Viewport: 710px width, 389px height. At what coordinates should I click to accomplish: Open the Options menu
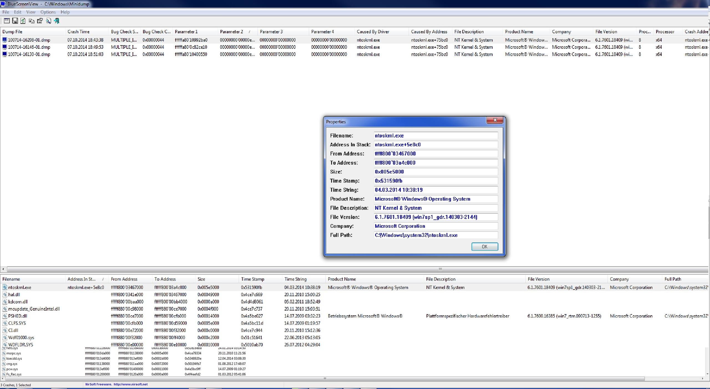[48, 12]
